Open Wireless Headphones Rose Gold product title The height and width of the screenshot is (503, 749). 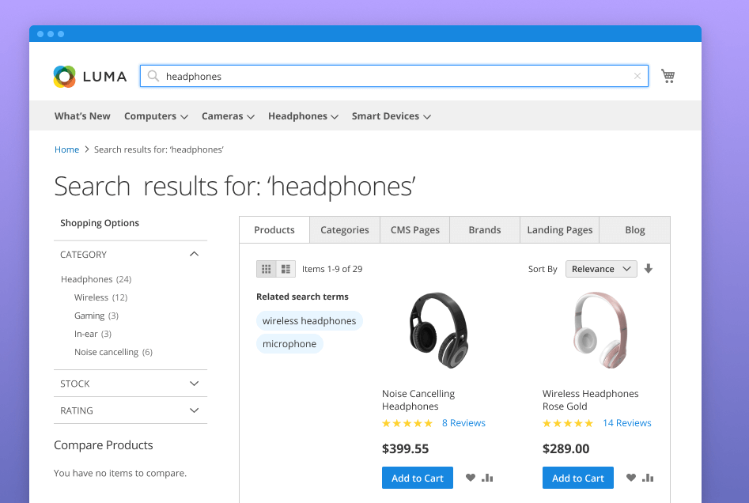pos(590,400)
